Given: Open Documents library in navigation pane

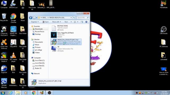Looking at the screenshot, I should pyautogui.click(x=38, y=42).
